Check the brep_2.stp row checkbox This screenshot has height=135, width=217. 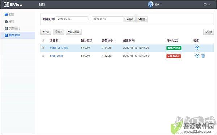[x=43, y=56]
